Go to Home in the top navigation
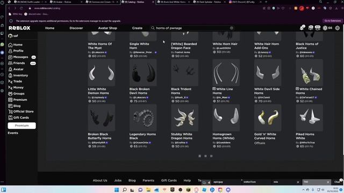344x193 pixels. click(50, 28)
